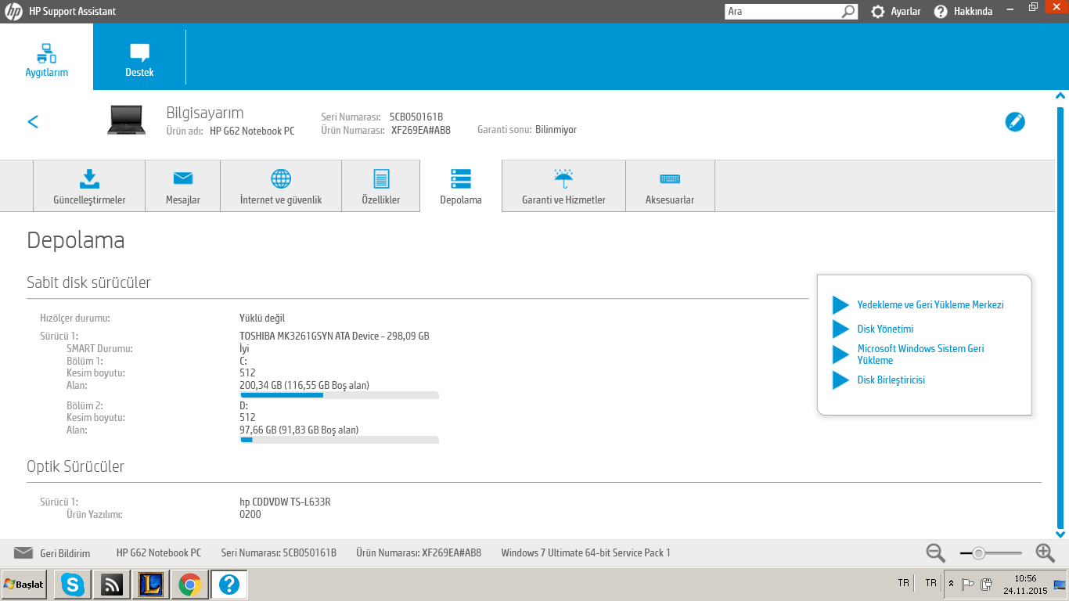
Task: Click the serial number 5CB050161B in header
Action: click(x=416, y=117)
